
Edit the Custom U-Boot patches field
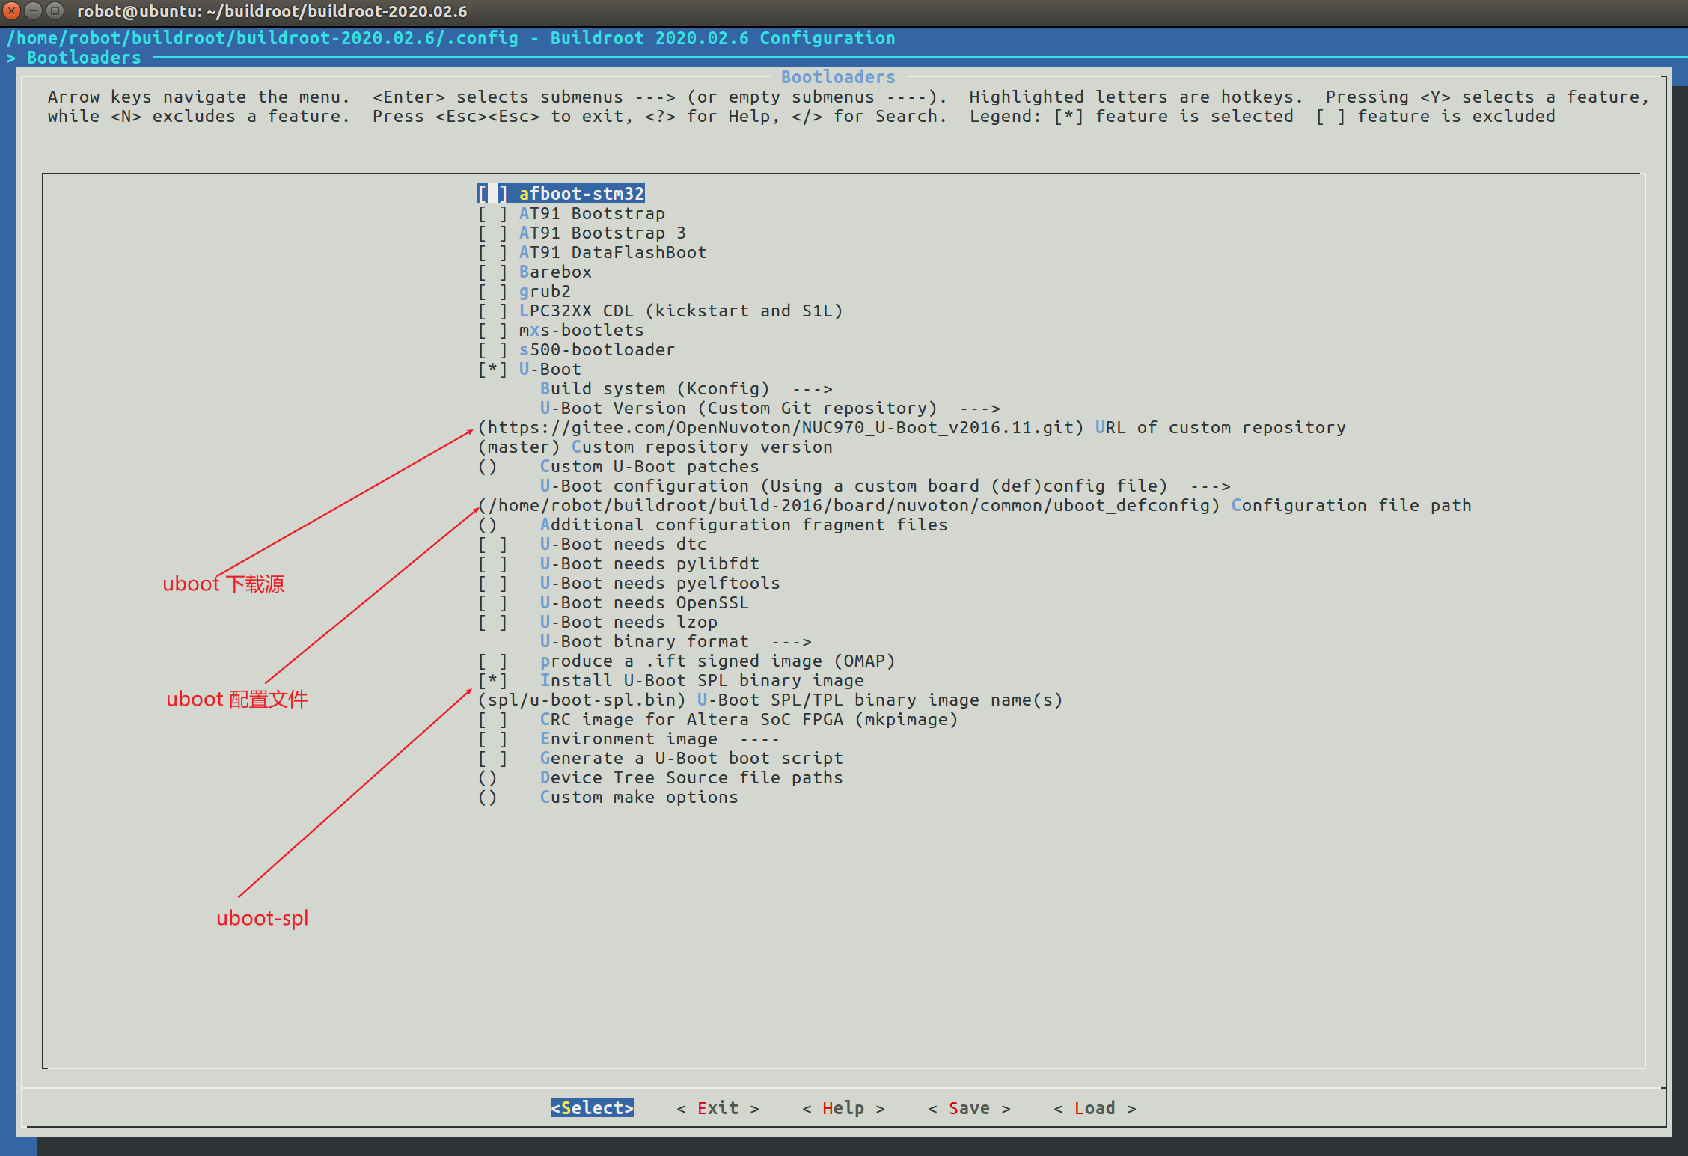pos(618,466)
